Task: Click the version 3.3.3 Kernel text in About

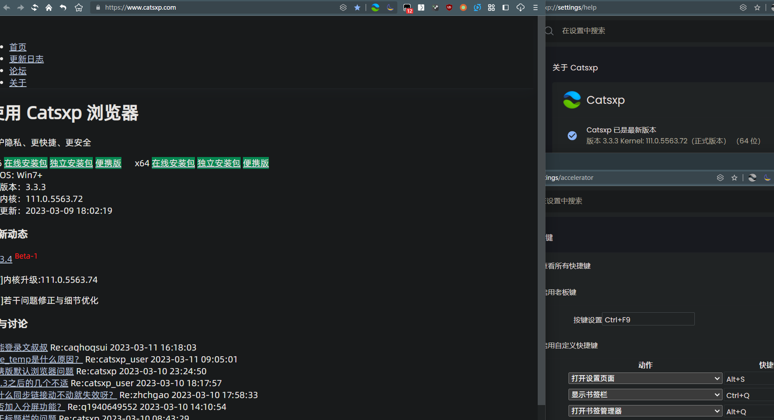Action: click(x=673, y=141)
